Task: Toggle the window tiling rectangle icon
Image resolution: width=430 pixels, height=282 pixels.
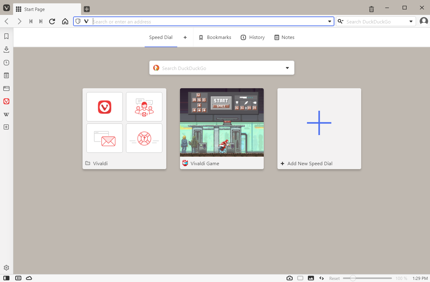Action: tap(300, 278)
